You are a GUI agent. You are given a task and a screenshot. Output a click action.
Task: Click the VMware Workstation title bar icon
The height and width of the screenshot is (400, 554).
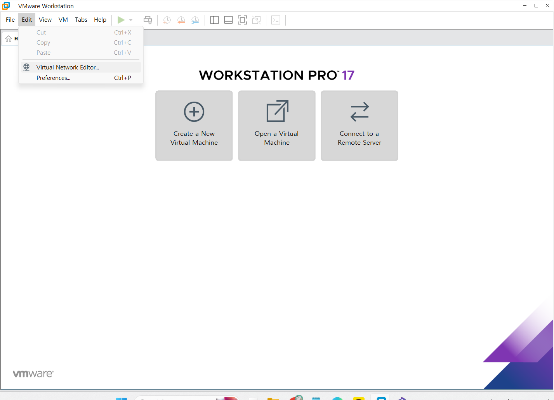[x=6, y=6]
